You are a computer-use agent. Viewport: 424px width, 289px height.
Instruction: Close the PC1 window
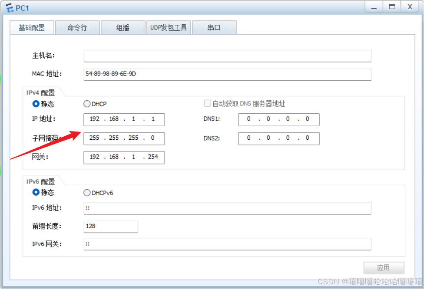pyautogui.click(x=410, y=7)
